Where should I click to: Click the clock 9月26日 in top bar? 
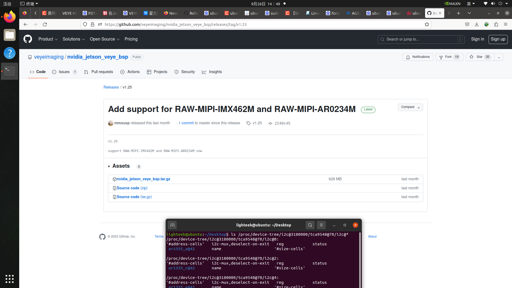(x=265, y=4)
